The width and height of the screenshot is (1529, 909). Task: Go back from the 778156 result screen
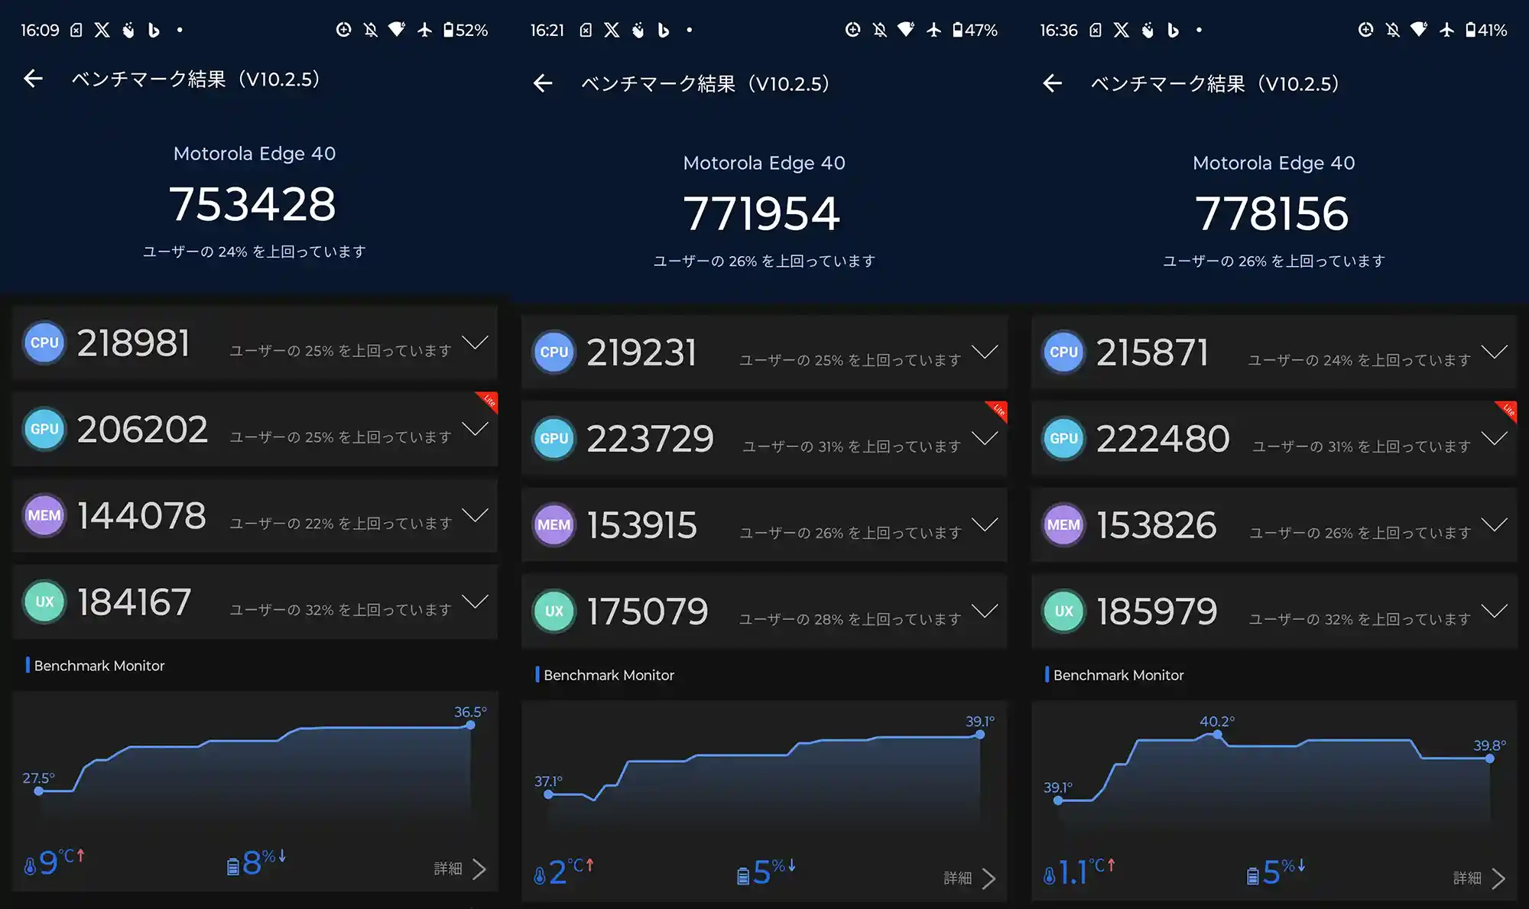pos(1053,83)
